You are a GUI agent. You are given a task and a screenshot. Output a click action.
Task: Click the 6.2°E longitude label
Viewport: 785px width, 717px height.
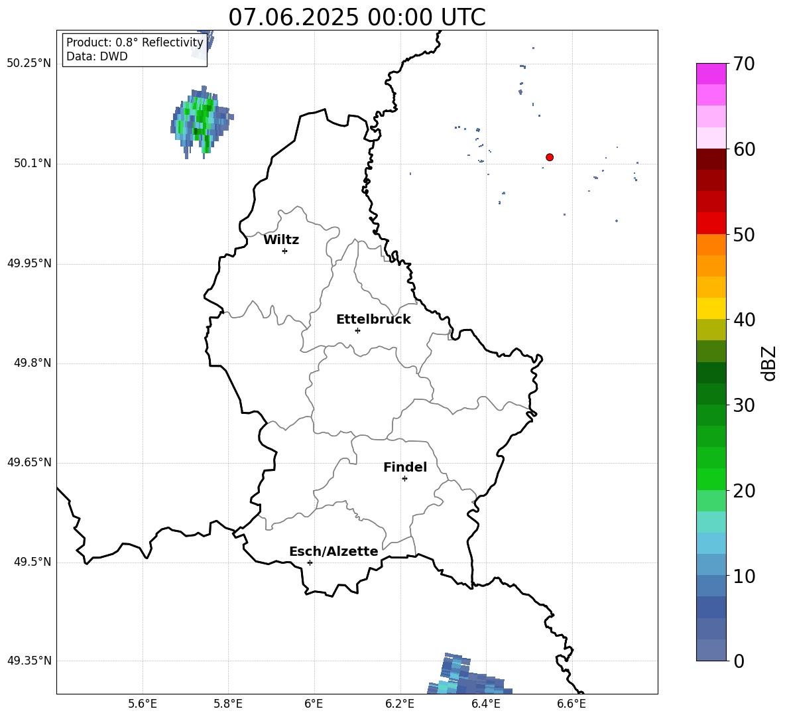[x=400, y=704]
